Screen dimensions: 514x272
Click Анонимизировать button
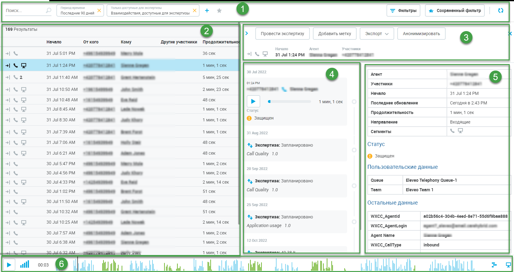[421, 34]
